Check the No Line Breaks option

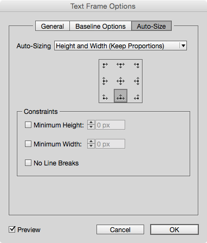coord(28,163)
